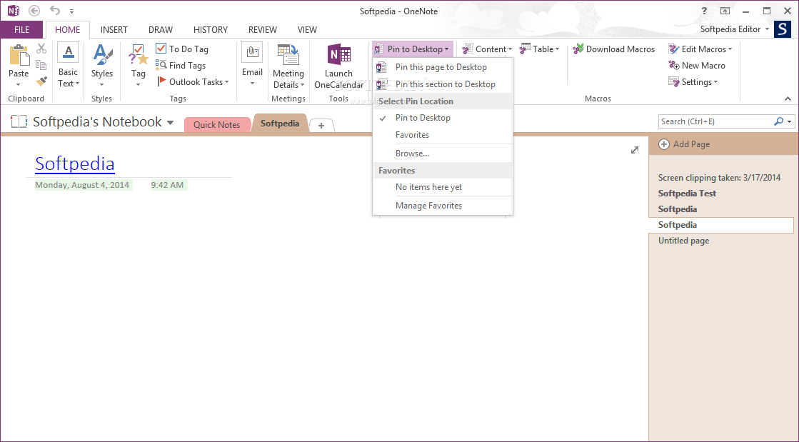Choose Pin this page to Desktop
The width and height of the screenshot is (799, 442).
click(442, 67)
